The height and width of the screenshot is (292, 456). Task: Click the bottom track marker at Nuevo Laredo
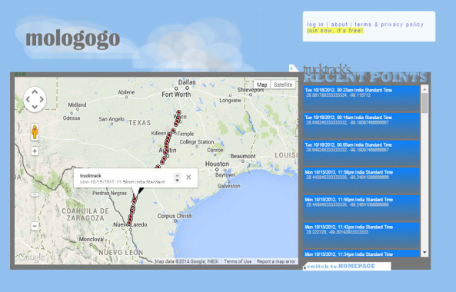tap(129, 223)
